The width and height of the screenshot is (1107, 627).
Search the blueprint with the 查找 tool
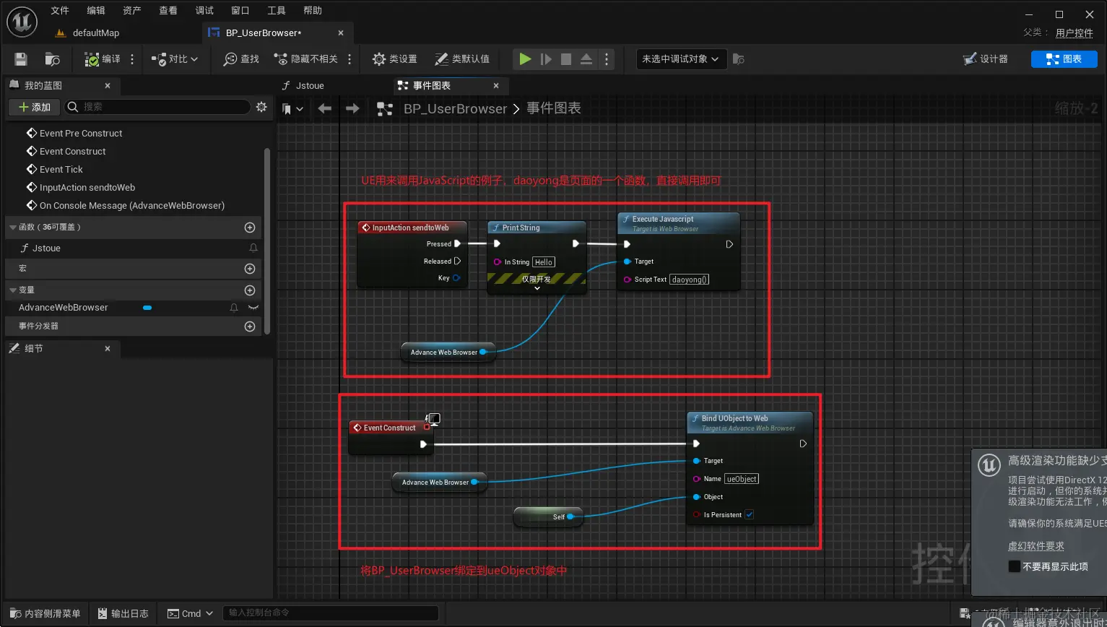tap(240, 59)
